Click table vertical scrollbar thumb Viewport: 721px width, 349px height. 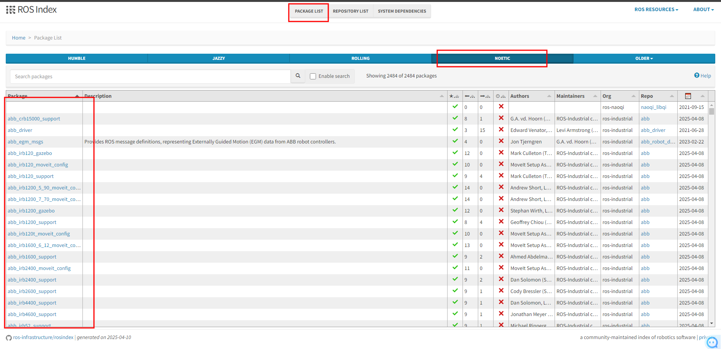(712, 111)
